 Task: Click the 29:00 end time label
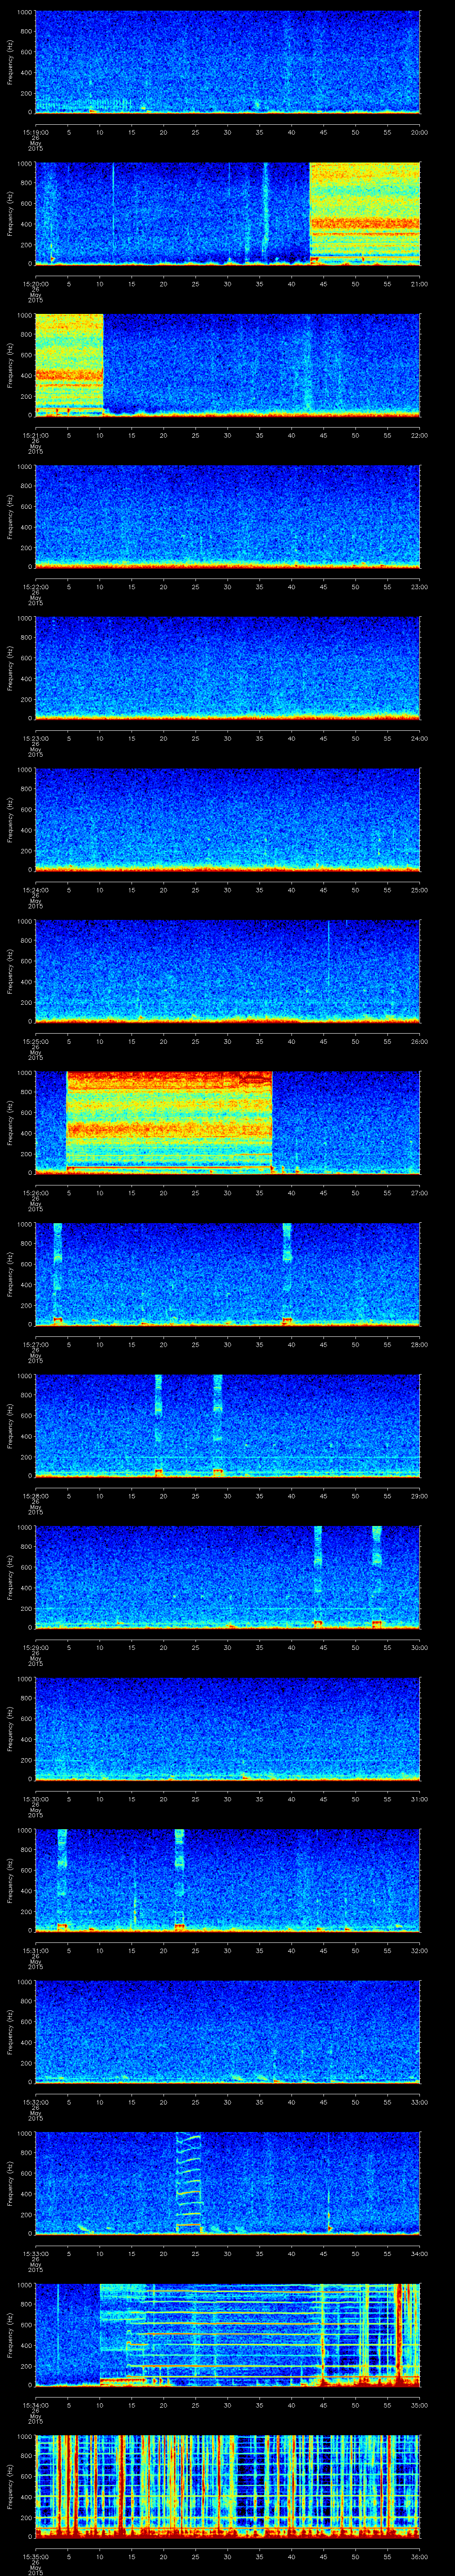[419, 1496]
